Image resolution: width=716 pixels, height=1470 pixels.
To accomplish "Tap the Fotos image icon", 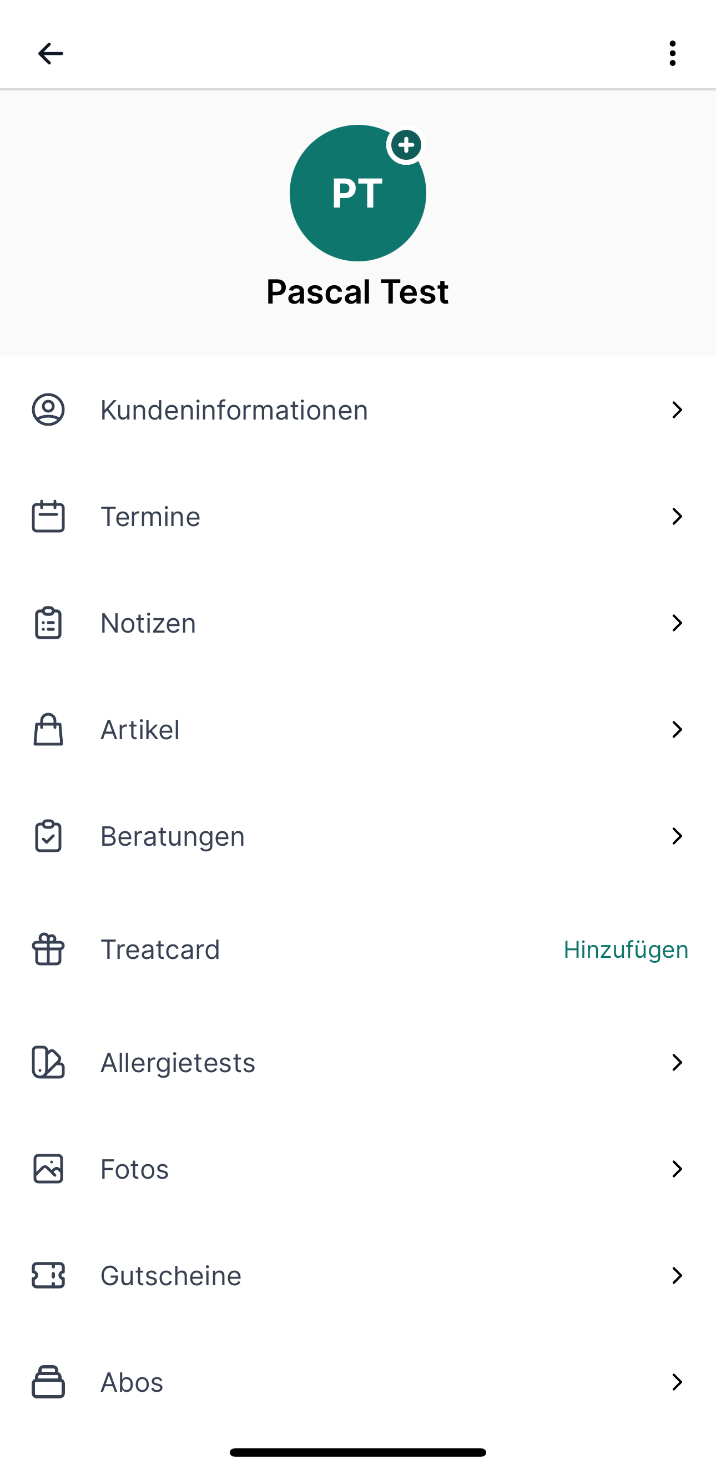I will pyautogui.click(x=48, y=1169).
